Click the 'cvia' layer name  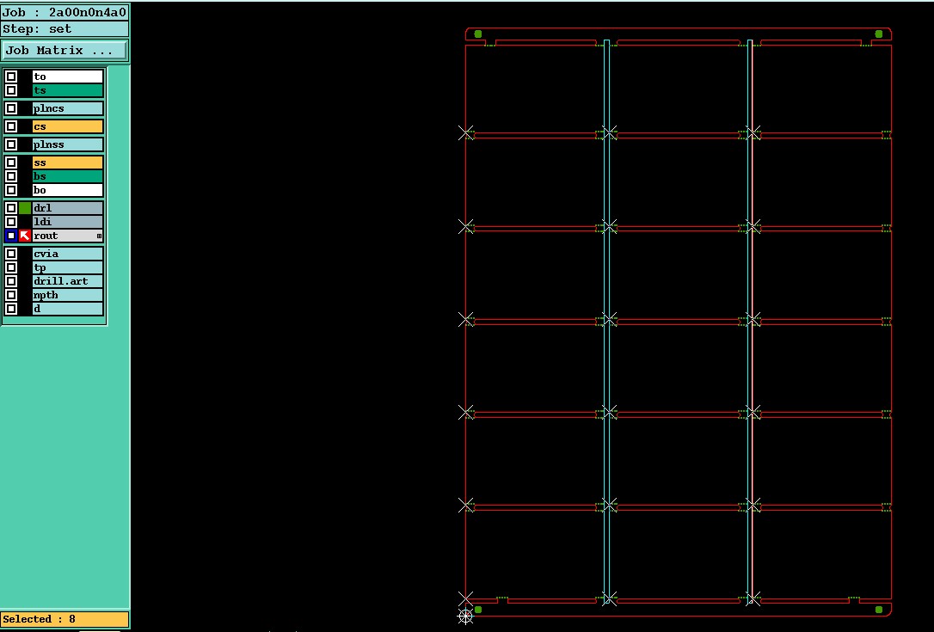[x=67, y=254]
